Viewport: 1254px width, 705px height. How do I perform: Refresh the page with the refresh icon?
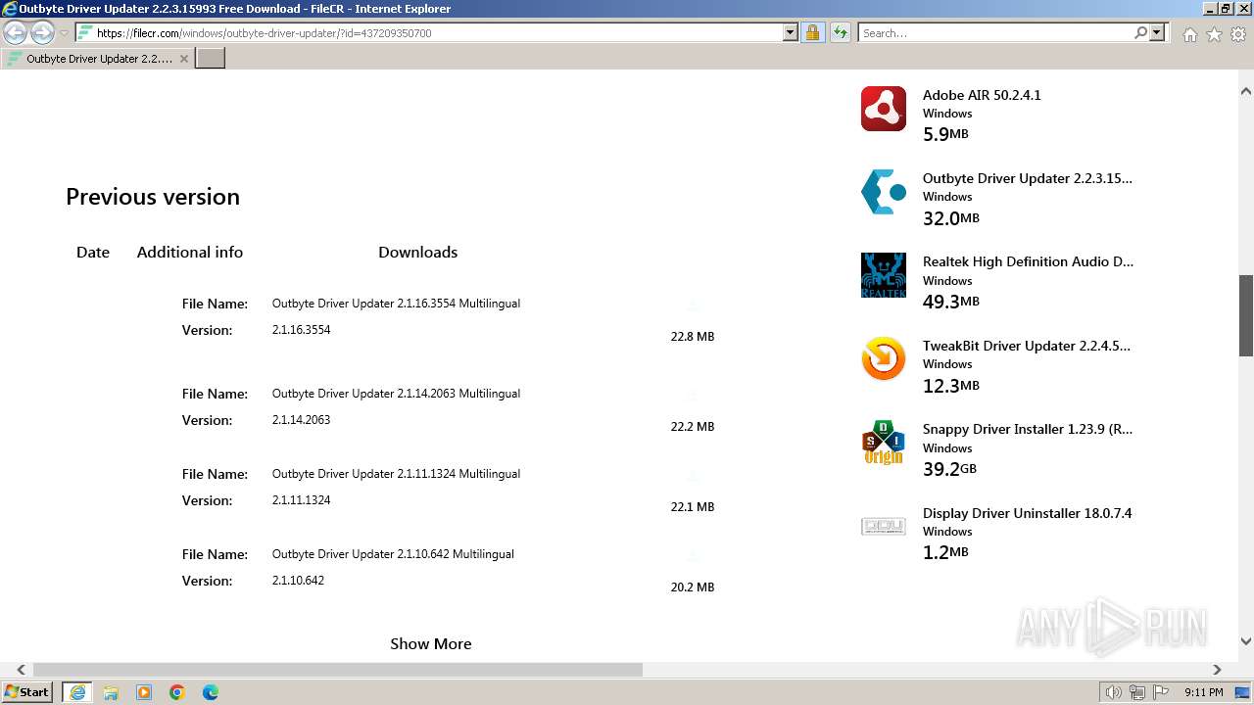[x=840, y=32]
